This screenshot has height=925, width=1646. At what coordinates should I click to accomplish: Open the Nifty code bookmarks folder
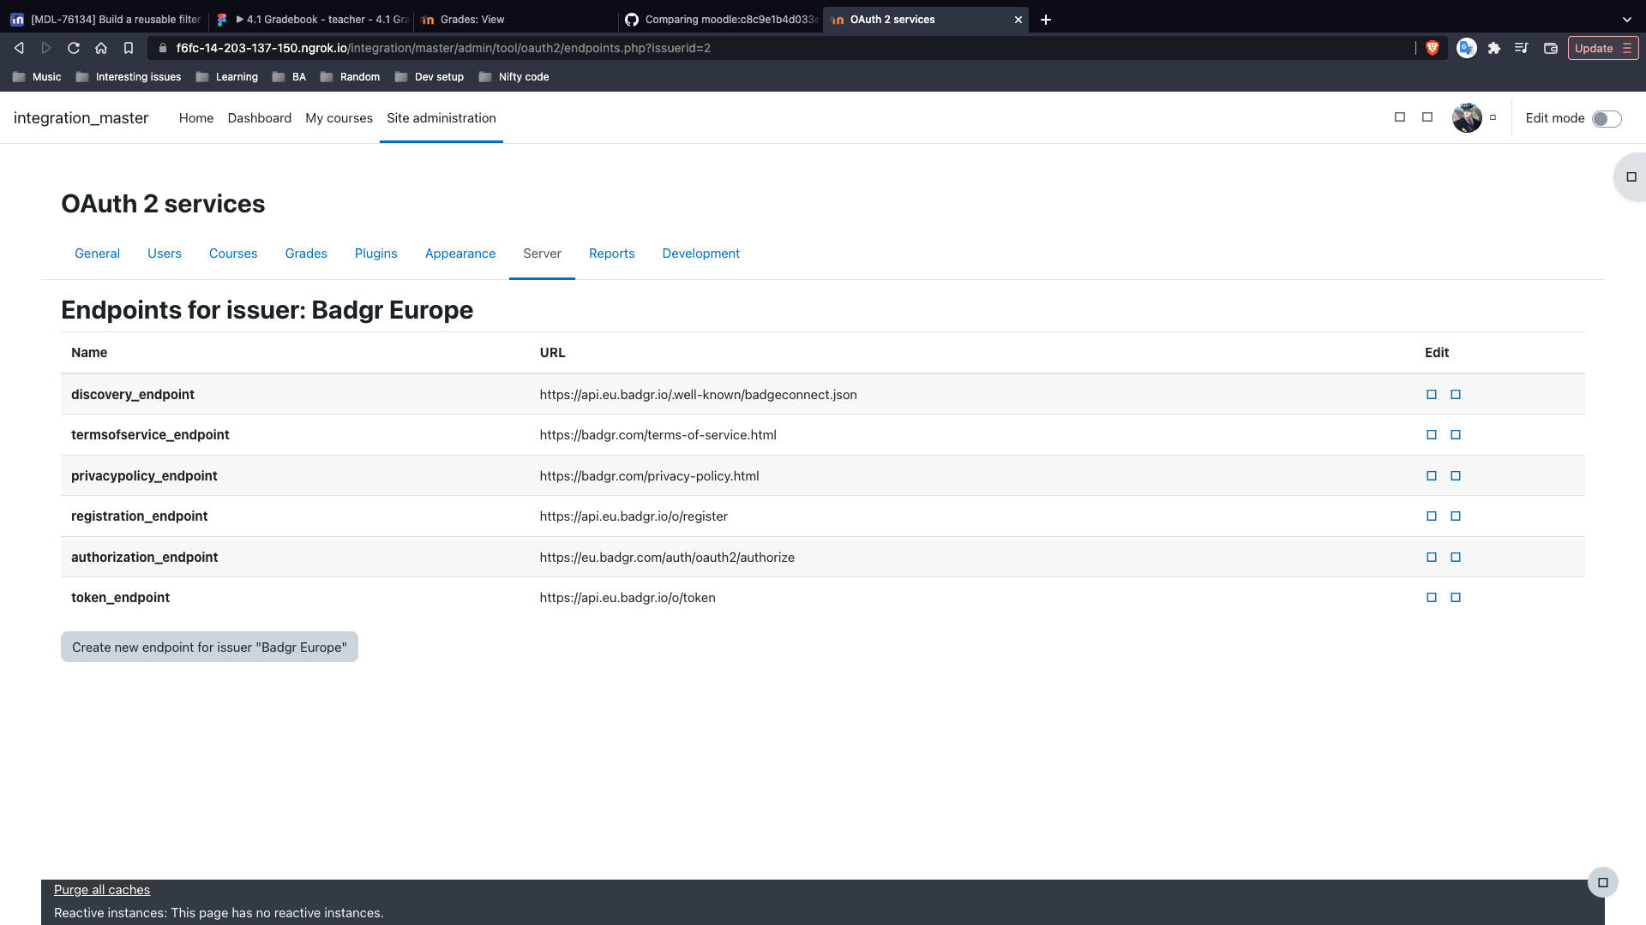tap(514, 77)
